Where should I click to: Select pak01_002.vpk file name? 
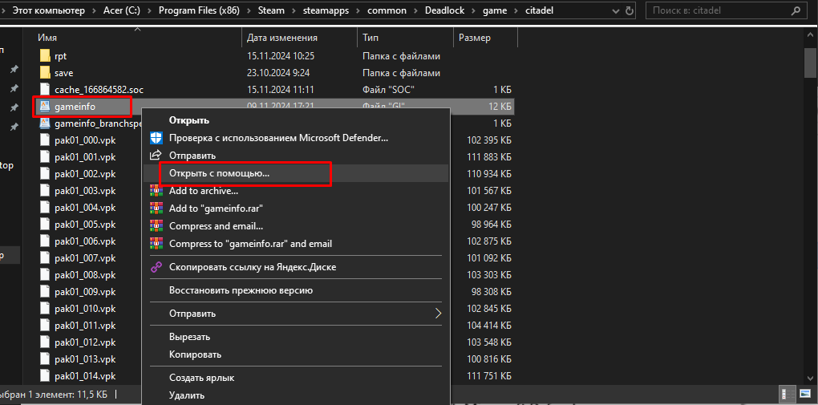[84, 174]
